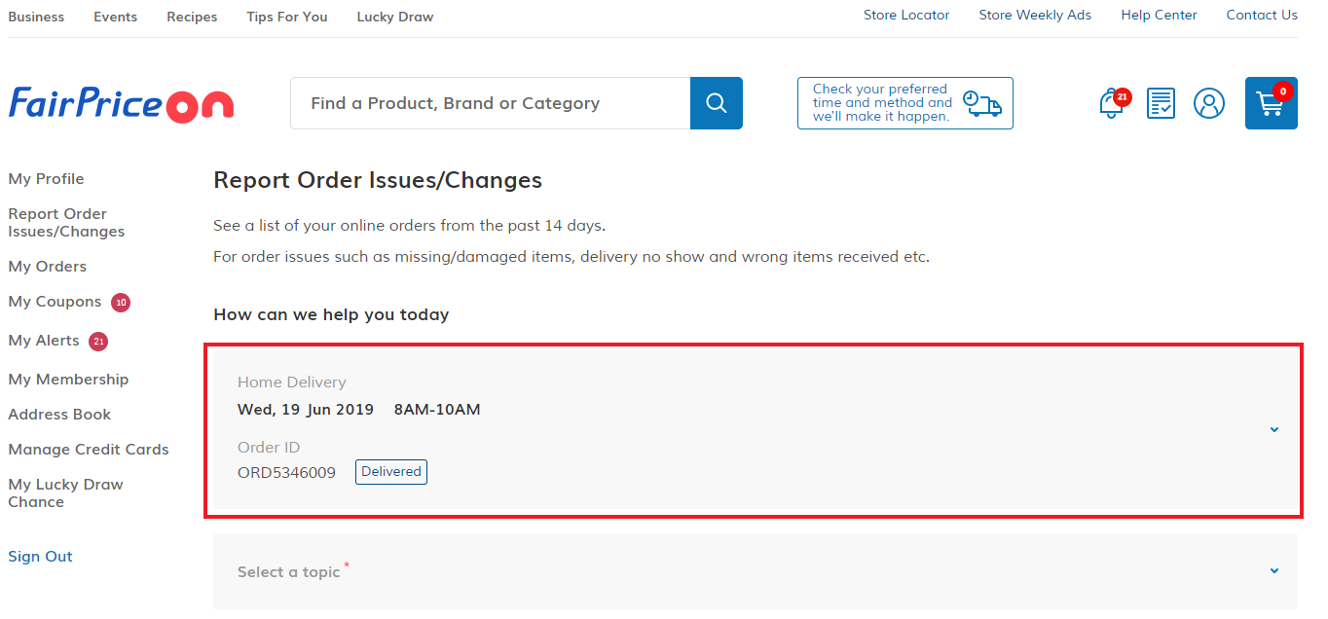Click the delivery truck clock icon

981,103
